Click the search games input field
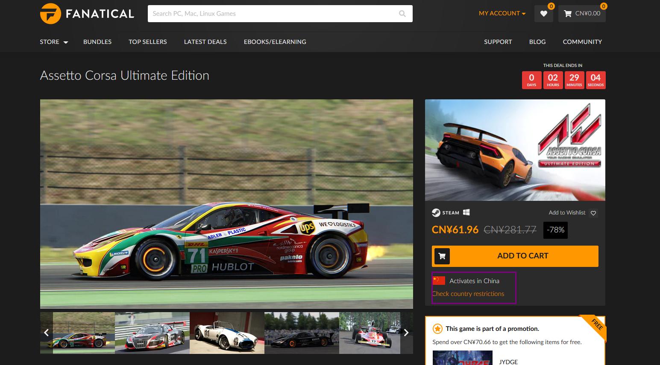This screenshot has width=660, height=365. 280,14
